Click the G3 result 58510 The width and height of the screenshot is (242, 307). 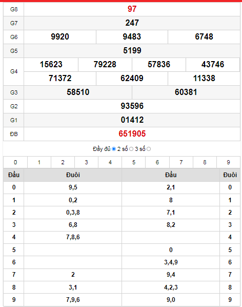pyautogui.click(x=78, y=92)
